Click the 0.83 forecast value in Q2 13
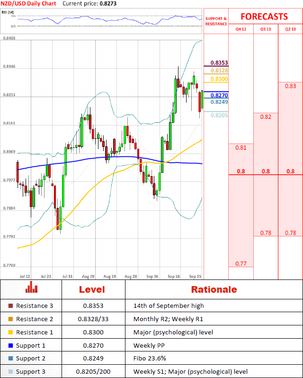Viewport: 303px width, 378px height. click(x=291, y=86)
